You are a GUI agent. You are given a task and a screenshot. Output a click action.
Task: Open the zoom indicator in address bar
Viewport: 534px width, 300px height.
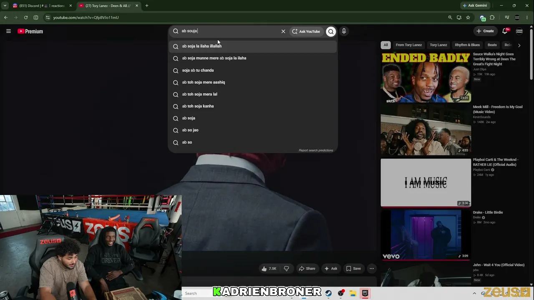[450, 17]
